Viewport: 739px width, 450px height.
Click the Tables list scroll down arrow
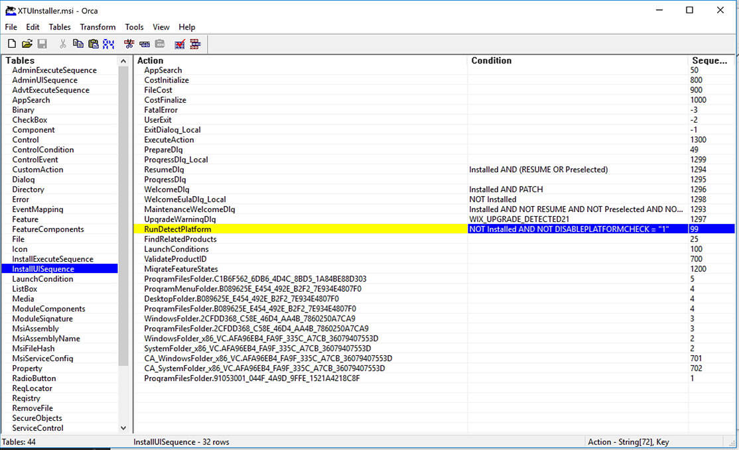[123, 428]
